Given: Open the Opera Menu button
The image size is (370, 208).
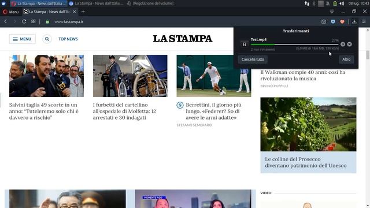Looking at the screenshot, I should coord(10,12).
